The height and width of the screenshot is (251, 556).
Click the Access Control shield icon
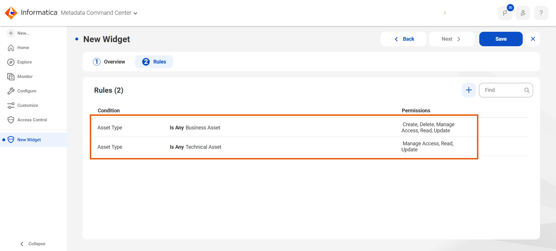point(11,120)
